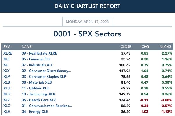This screenshot has height=116, width=175.
Task: Open the XLK symbol link
Action: point(7,94)
